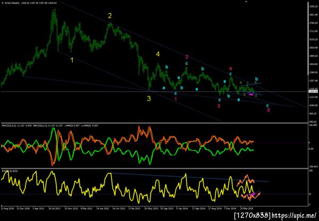Image resolution: width=319 pixels, height=221 pixels.
Task: Click the MACD indicator label text
Action: pos(50,126)
